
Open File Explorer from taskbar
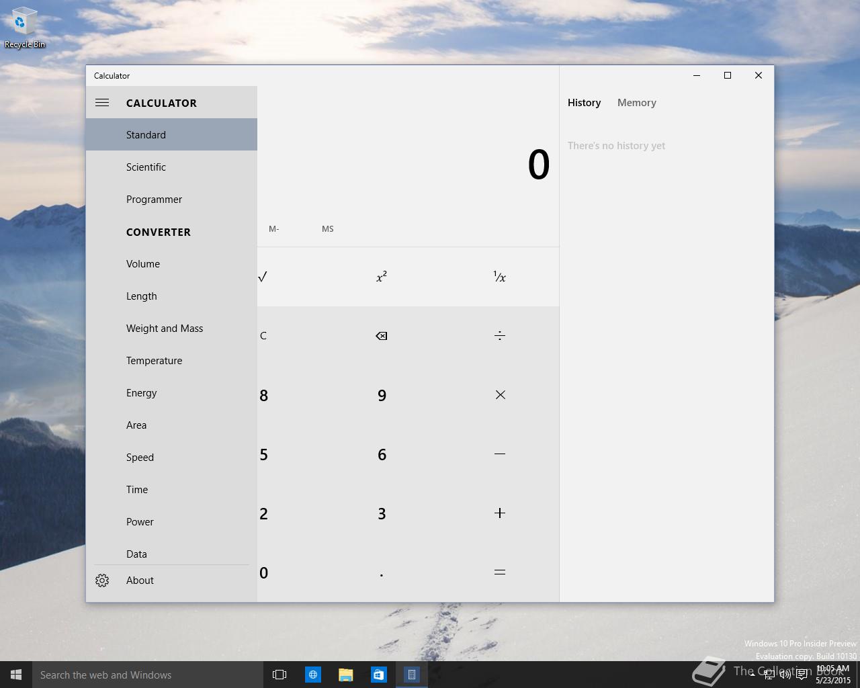[x=345, y=675]
